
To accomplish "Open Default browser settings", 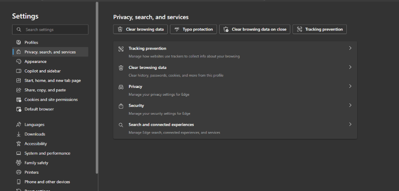I will pyautogui.click(x=50, y=109).
